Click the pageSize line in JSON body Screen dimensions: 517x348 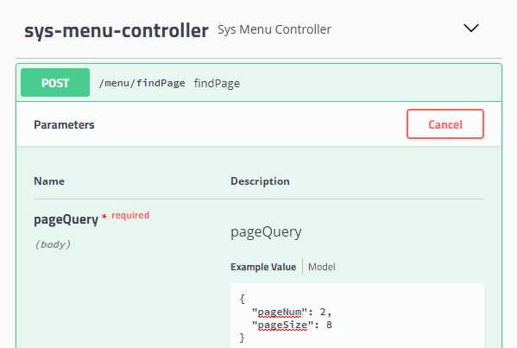point(292,325)
